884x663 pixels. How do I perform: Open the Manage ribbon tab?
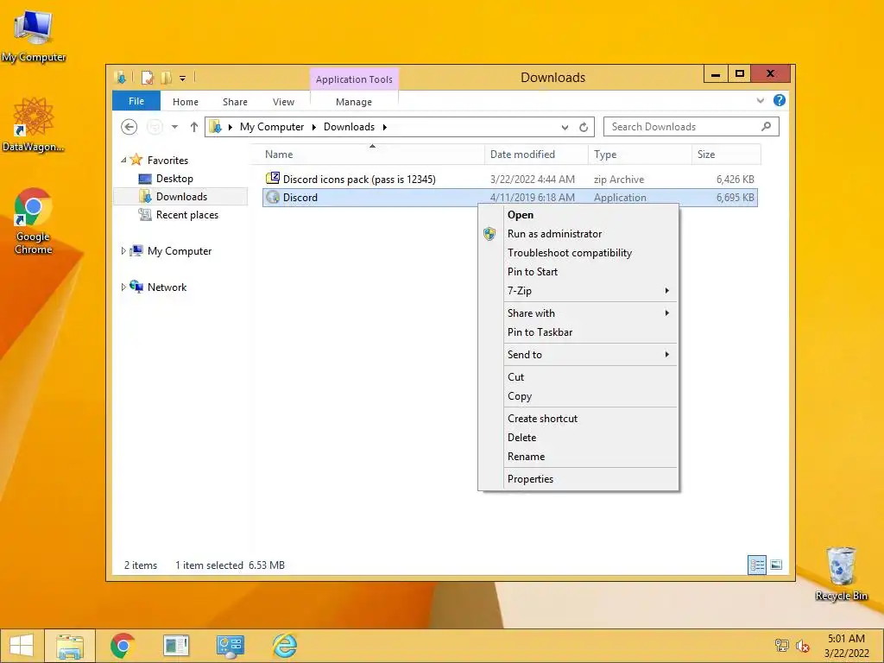pyautogui.click(x=354, y=102)
